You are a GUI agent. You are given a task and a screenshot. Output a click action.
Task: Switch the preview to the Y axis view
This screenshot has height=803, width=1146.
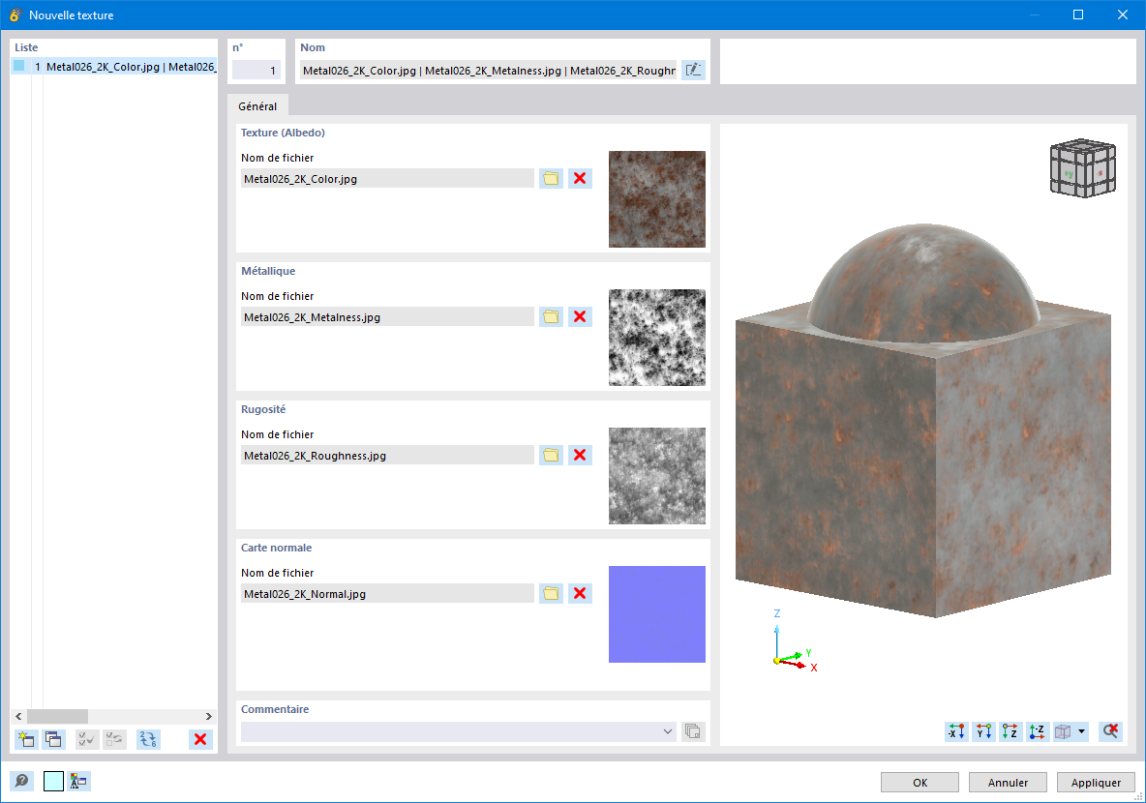(x=982, y=731)
